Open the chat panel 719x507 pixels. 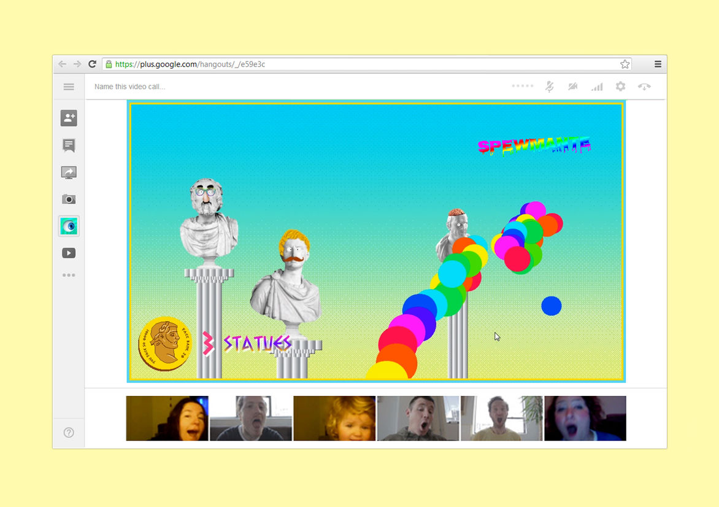(x=69, y=145)
